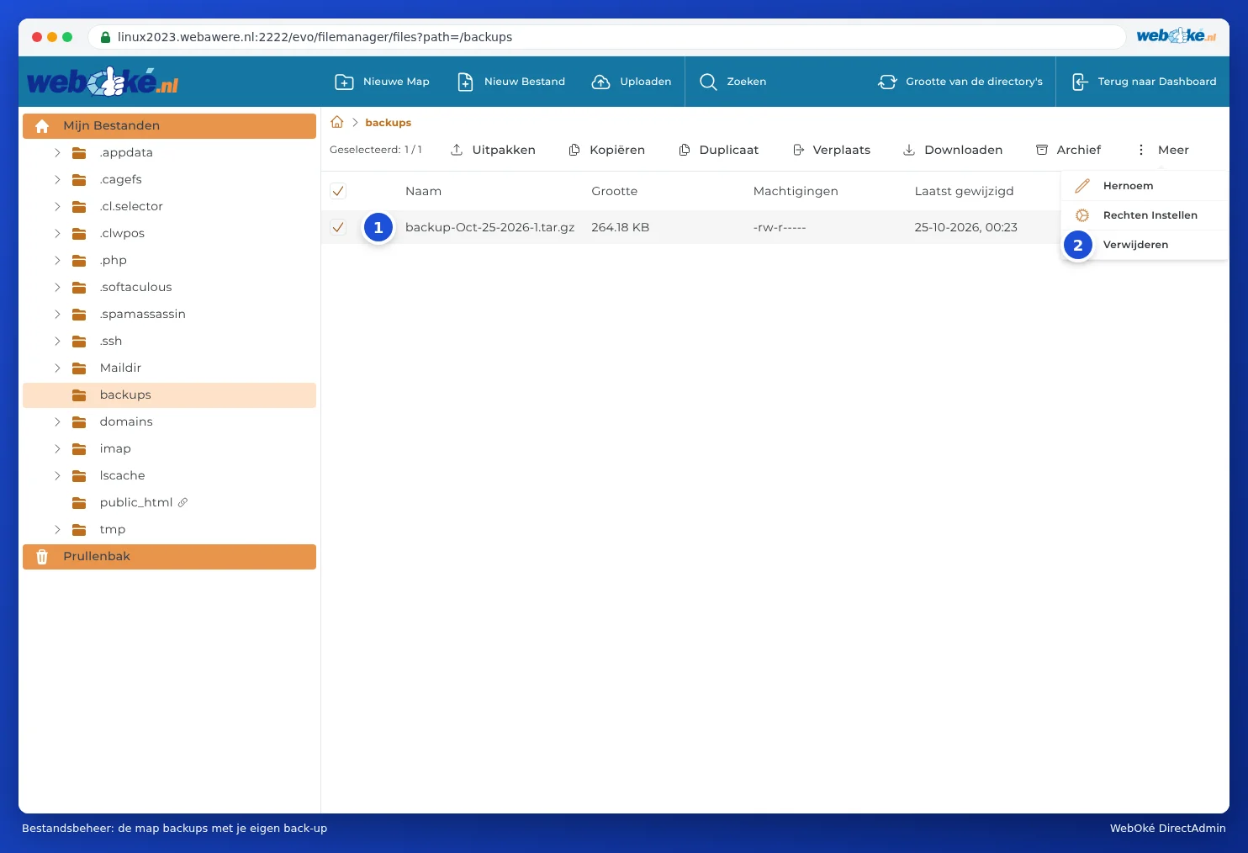Click the return to Dashboard exit icon
1248x853 pixels.
tap(1080, 82)
